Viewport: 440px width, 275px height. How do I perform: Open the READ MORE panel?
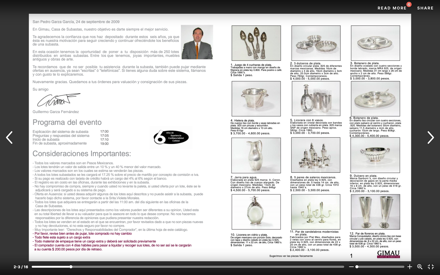pyautogui.click(x=392, y=8)
